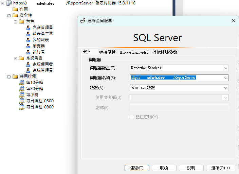Open the 每10分鐘 shared schedule icon

[x=22, y=83]
